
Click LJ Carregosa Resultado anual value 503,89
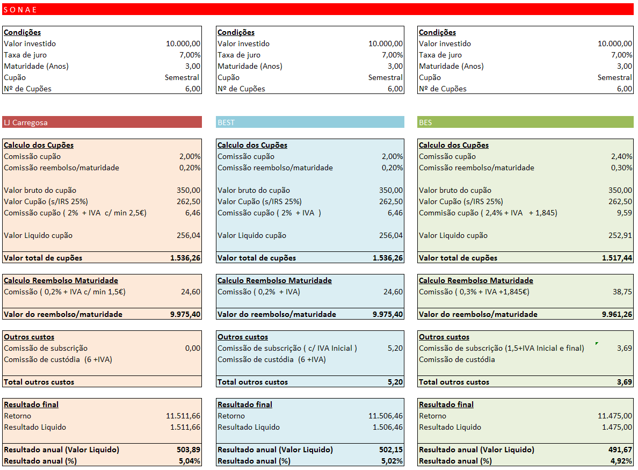189,450
